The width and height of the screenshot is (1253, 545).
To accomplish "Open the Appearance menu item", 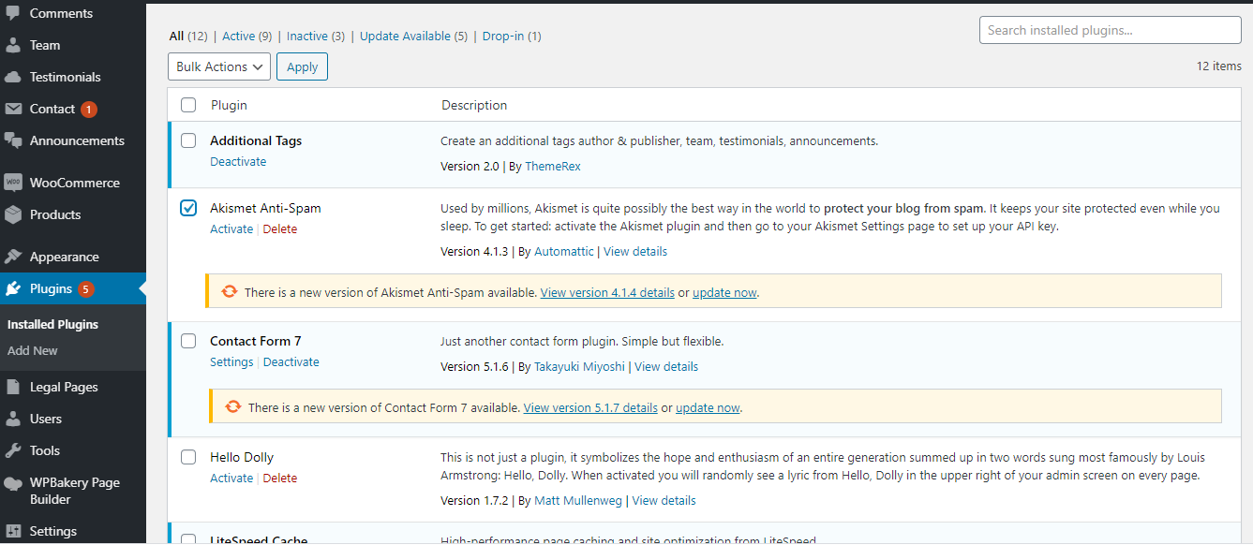I will tap(64, 257).
